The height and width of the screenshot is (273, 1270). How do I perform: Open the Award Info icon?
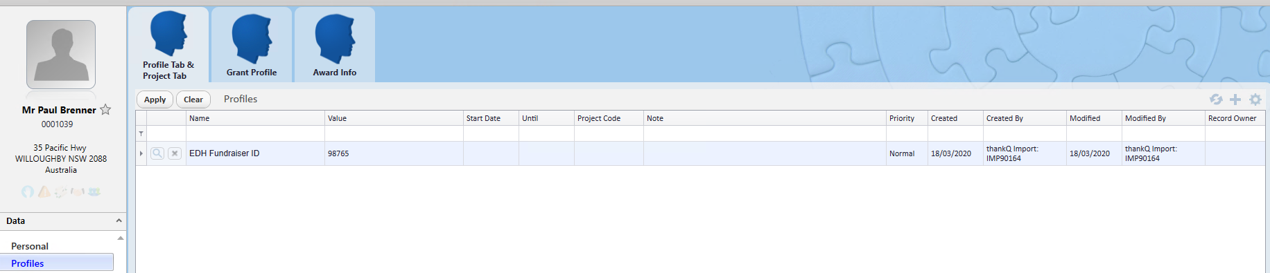tap(335, 45)
